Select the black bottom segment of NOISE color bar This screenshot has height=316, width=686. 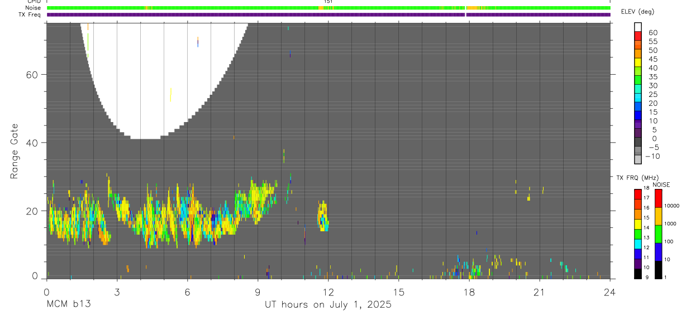click(x=658, y=270)
